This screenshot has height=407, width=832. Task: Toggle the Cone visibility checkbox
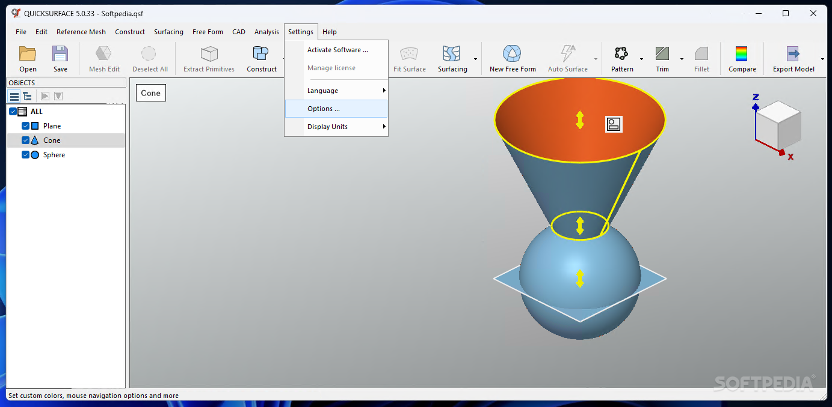tap(25, 140)
